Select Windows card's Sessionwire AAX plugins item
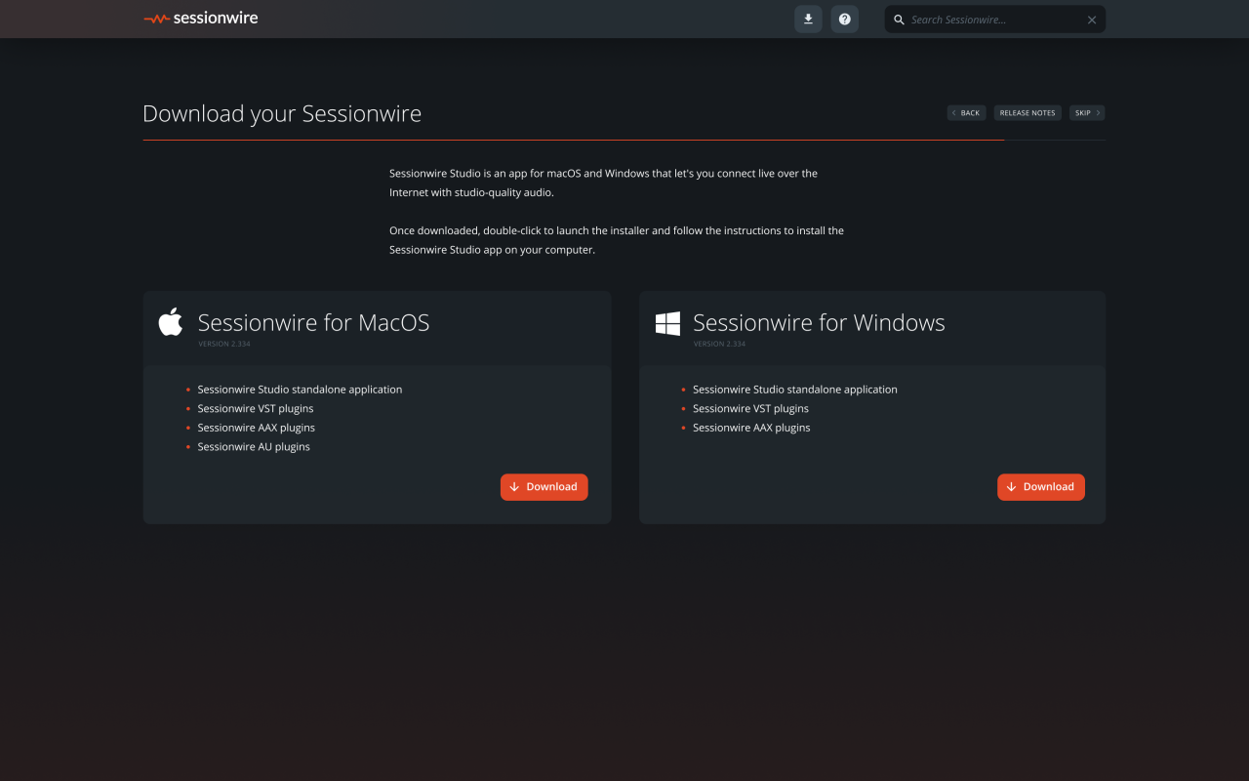 (x=751, y=428)
